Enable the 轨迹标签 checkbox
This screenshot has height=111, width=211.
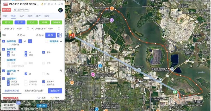4,60
